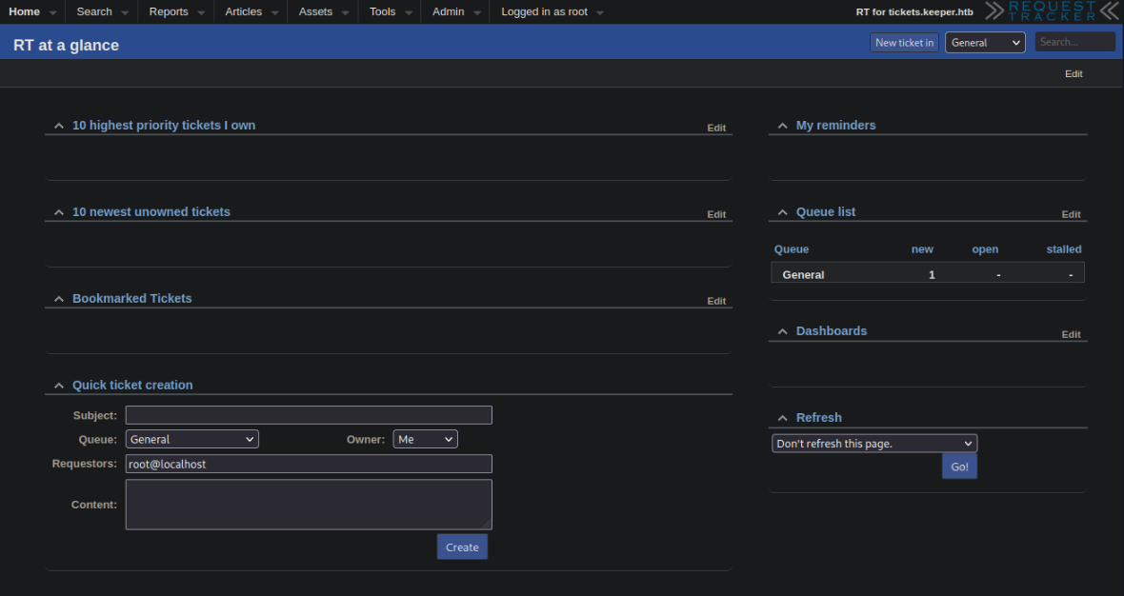Screen dimensions: 1124x596
Task: Collapse the Quick ticket creation panel
Action: (59, 386)
